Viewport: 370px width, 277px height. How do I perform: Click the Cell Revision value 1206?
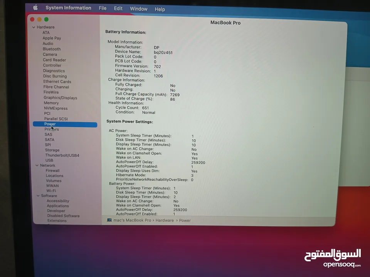point(158,76)
